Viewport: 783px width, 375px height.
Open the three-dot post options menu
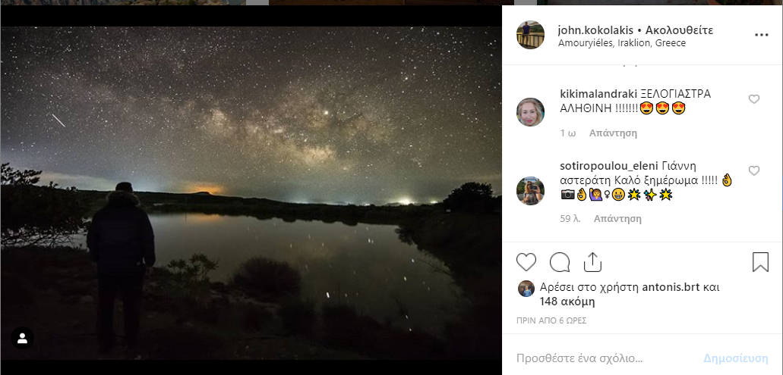(x=761, y=35)
